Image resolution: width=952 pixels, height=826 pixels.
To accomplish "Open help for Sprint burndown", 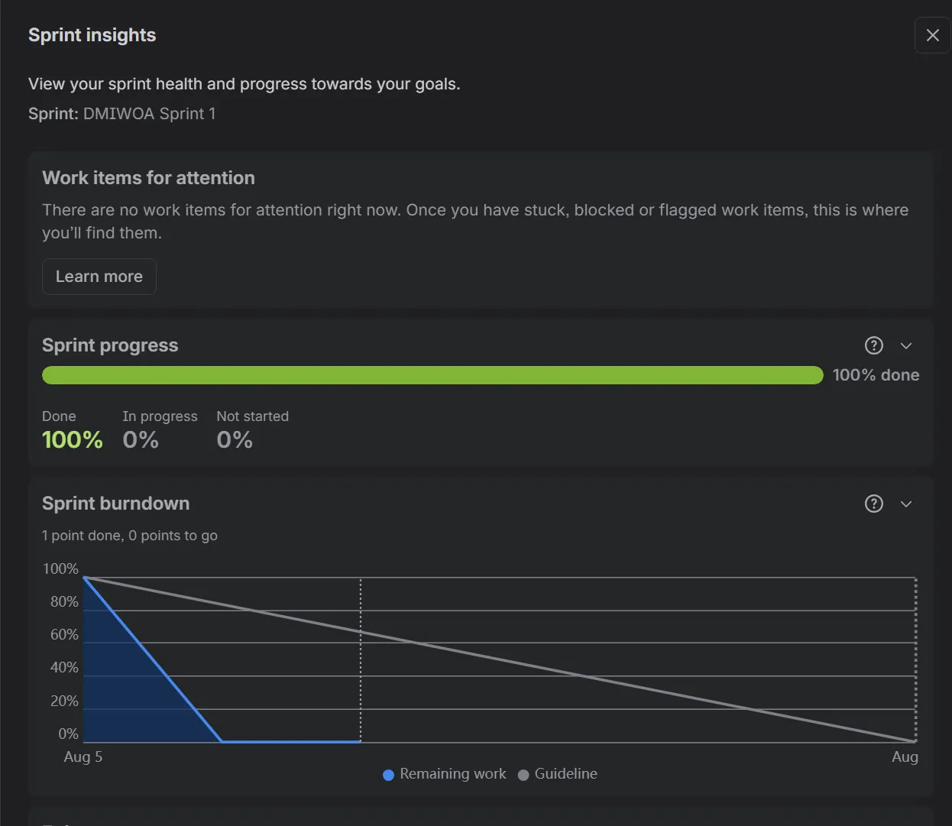I will [x=873, y=504].
